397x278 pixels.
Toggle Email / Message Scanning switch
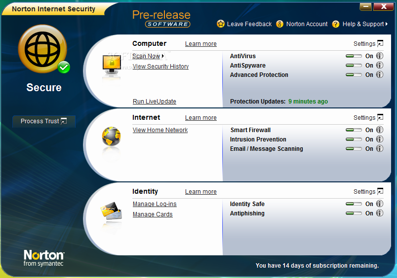354,148
